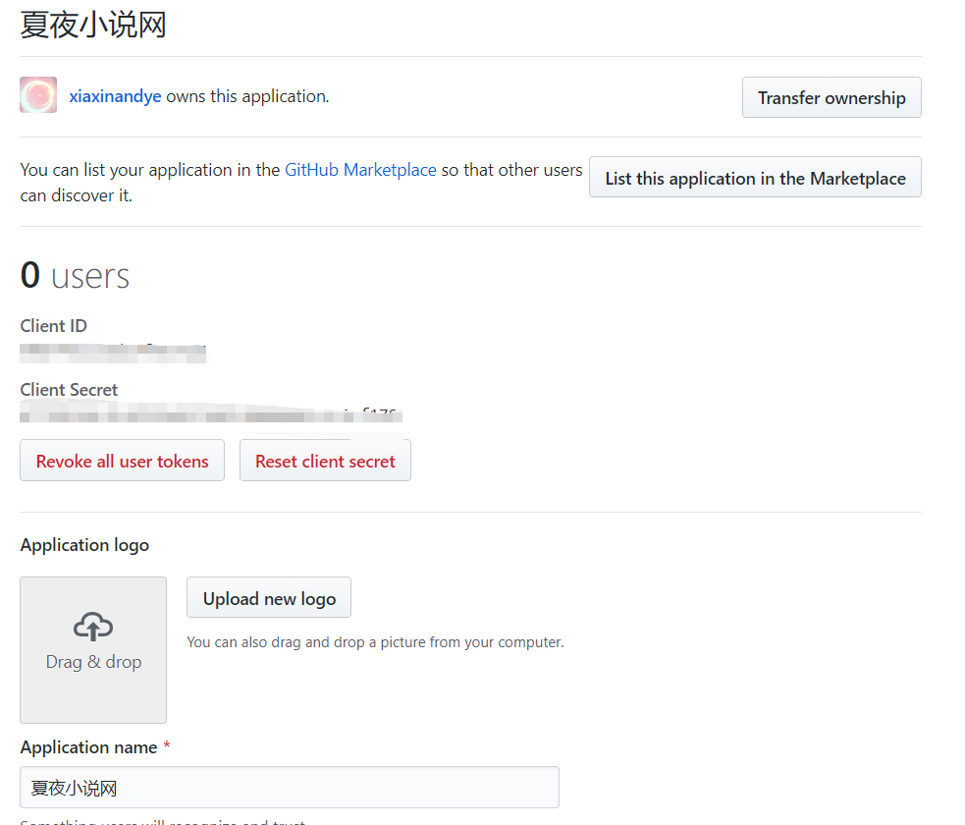Select the Application logo label
The height and width of the screenshot is (825, 965).
84,545
